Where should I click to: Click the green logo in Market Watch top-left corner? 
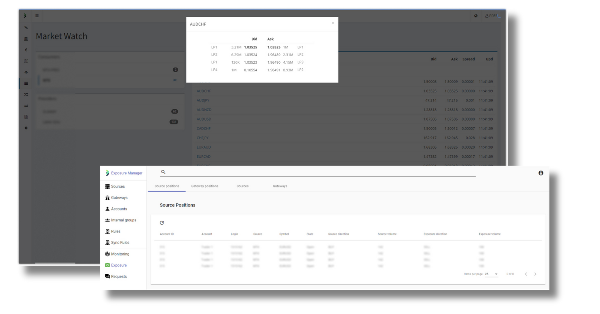click(x=26, y=16)
